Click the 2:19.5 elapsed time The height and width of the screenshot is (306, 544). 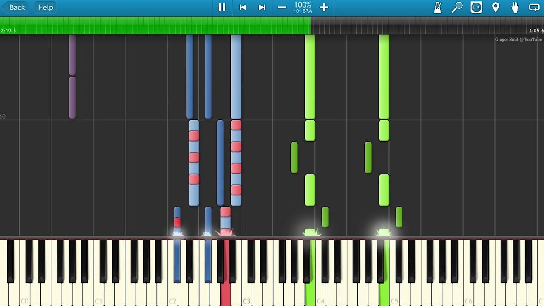[x=8, y=31]
